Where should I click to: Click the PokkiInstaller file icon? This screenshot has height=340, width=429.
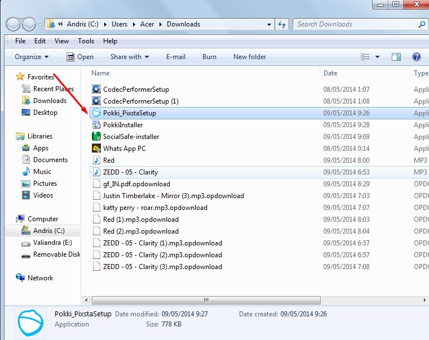point(96,125)
